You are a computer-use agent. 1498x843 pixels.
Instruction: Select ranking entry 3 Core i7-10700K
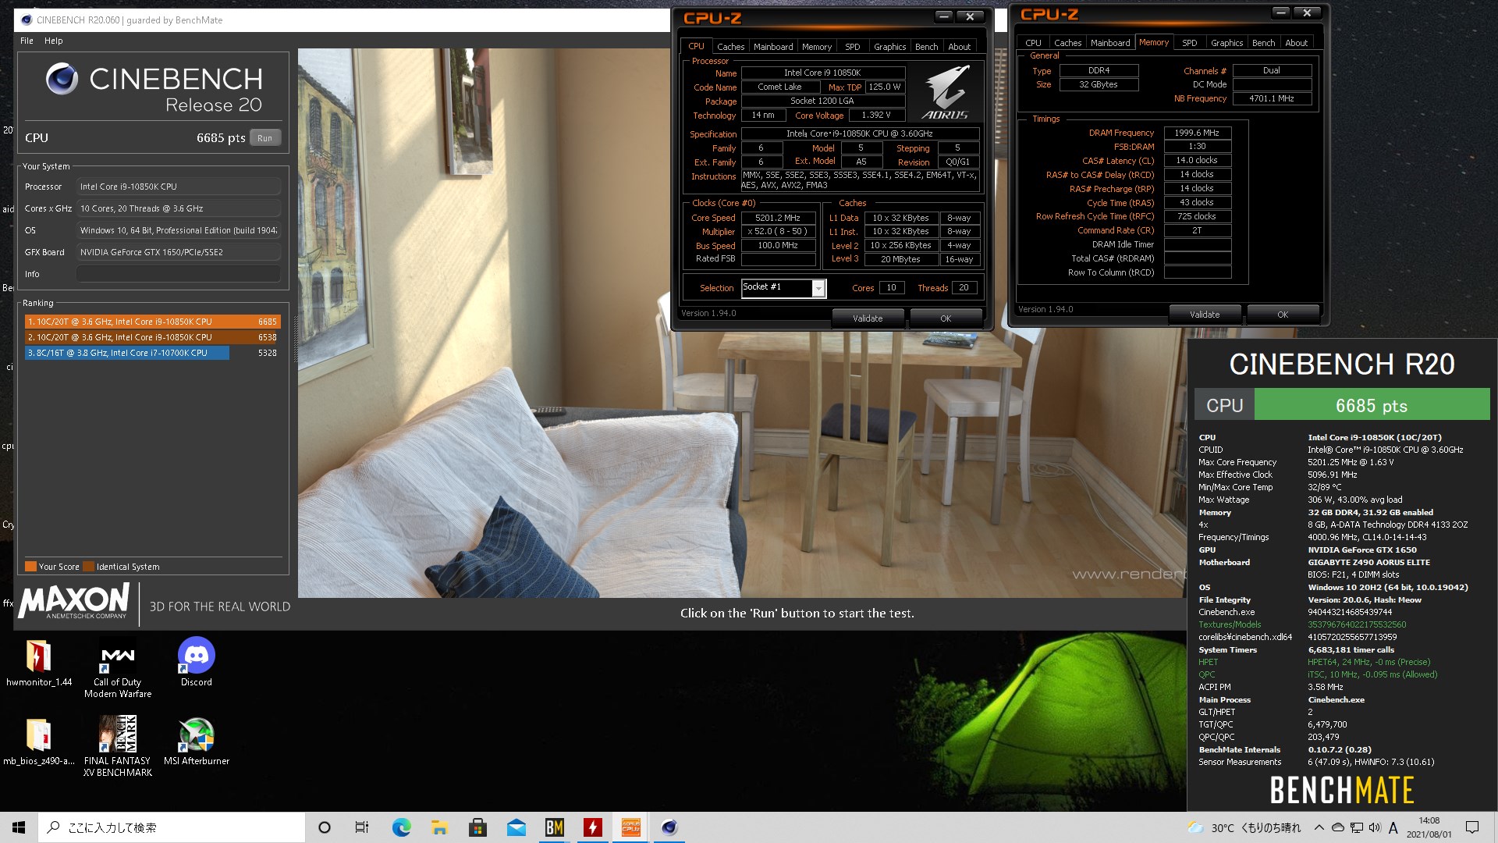pos(152,353)
